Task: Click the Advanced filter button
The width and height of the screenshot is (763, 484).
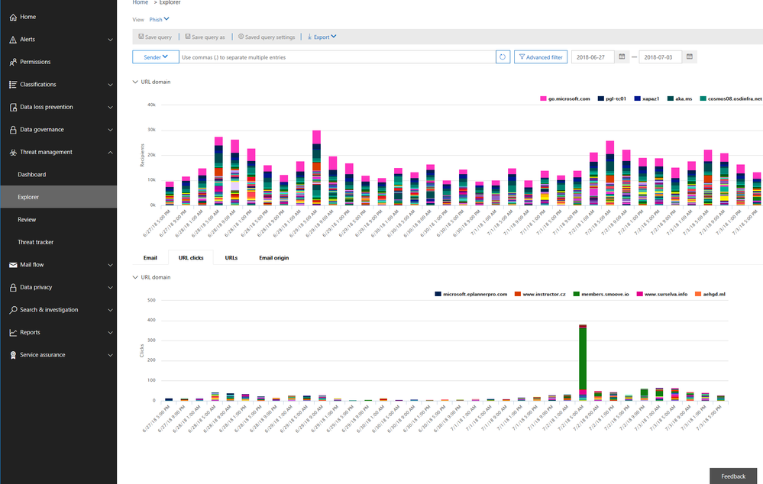Action: (541, 57)
